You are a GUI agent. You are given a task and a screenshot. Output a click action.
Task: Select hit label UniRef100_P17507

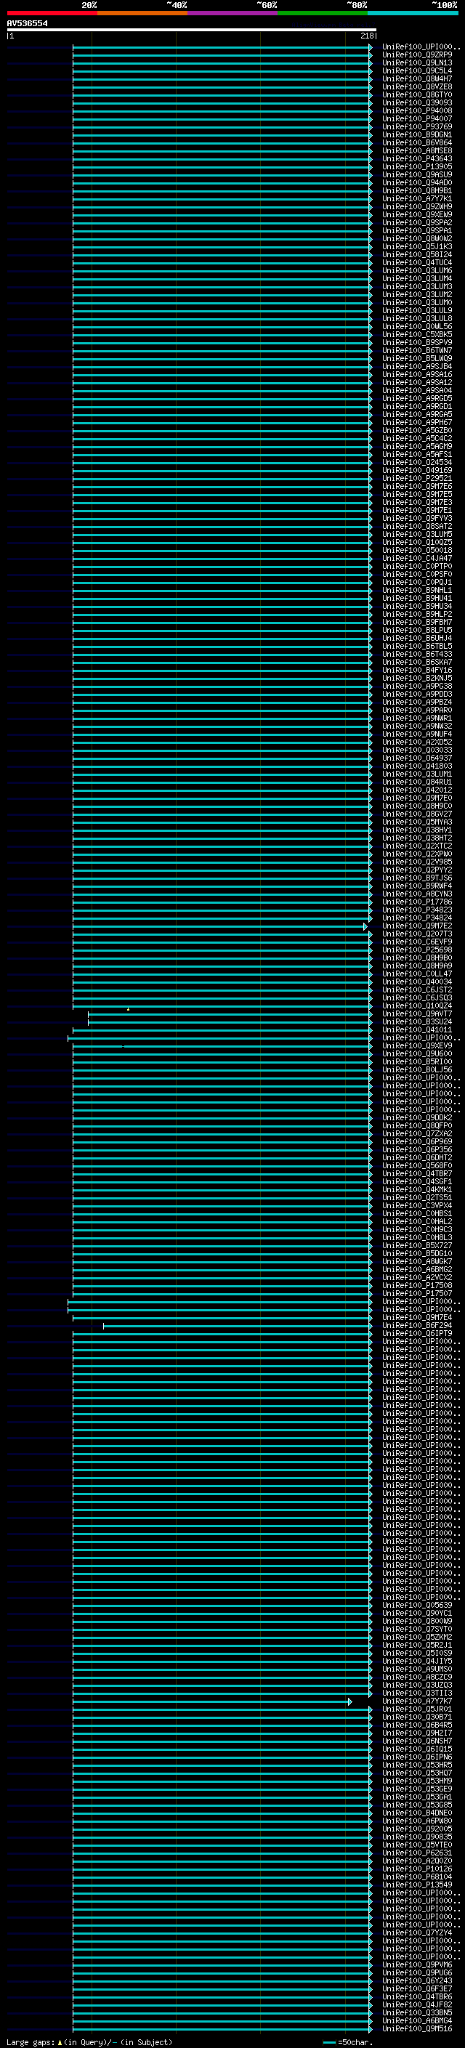click(x=417, y=1293)
